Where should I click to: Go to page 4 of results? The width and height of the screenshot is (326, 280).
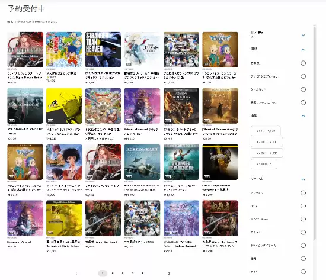click(x=133, y=273)
